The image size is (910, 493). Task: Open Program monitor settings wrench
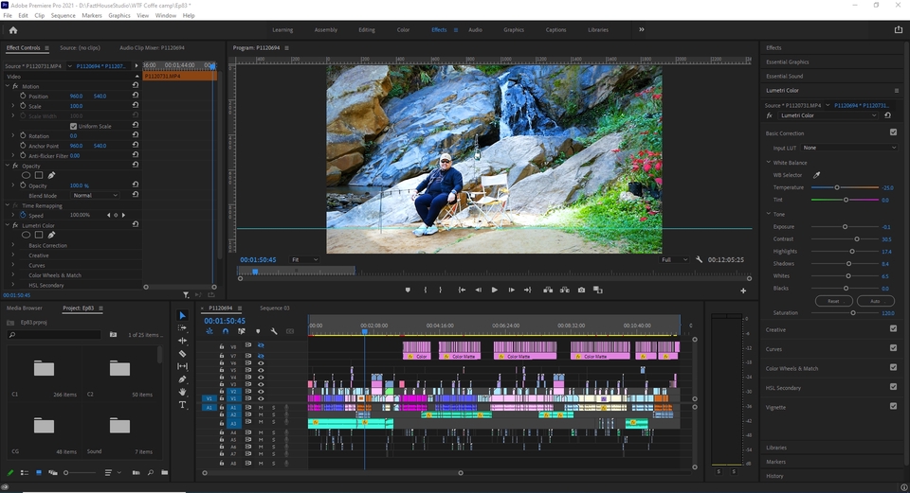(700, 259)
